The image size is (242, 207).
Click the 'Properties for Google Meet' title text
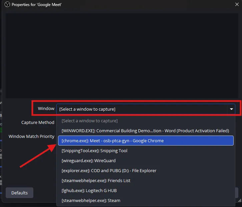pos(37,5)
